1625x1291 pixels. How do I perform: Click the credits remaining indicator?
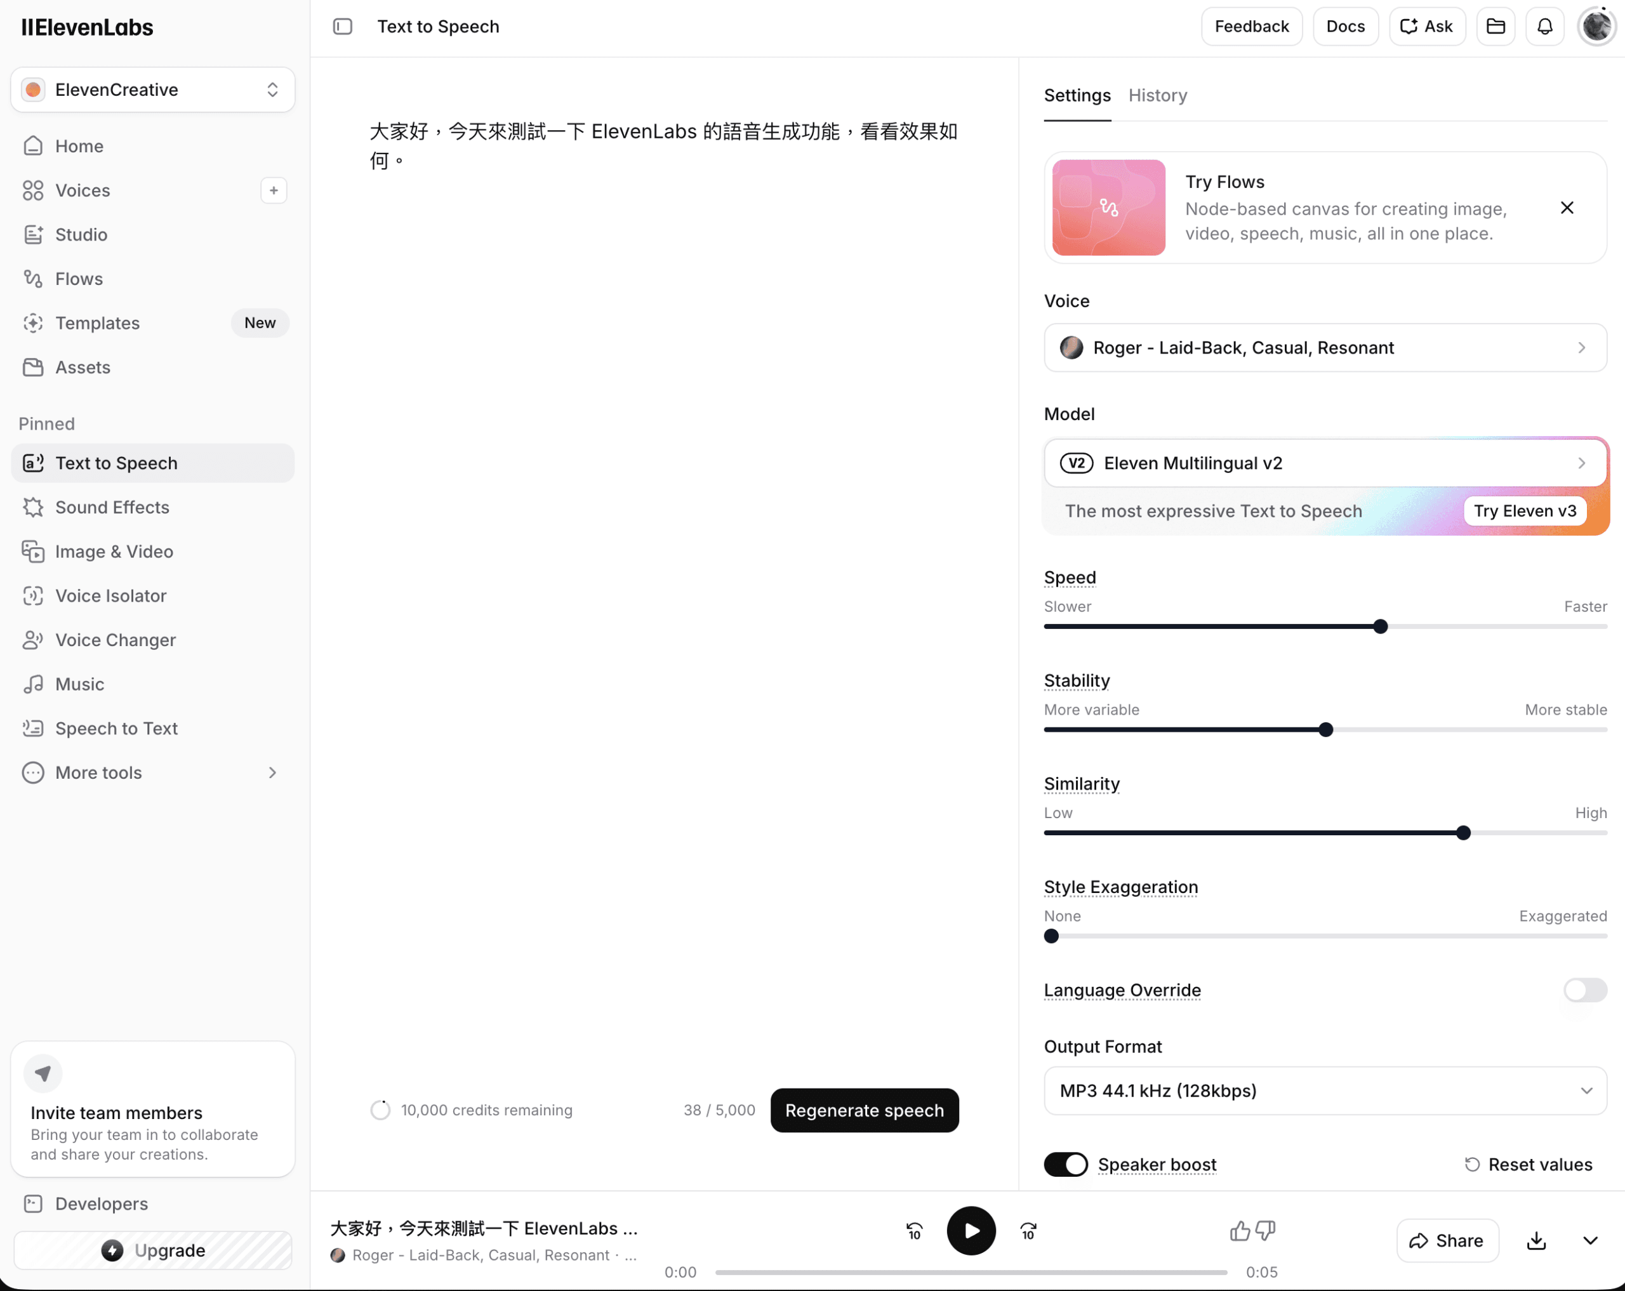pyautogui.click(x=472, y=1110)
